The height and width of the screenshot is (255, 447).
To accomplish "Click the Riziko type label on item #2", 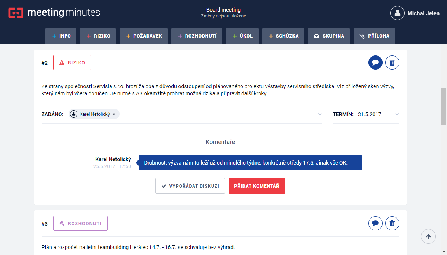I will tap(72, 63).
